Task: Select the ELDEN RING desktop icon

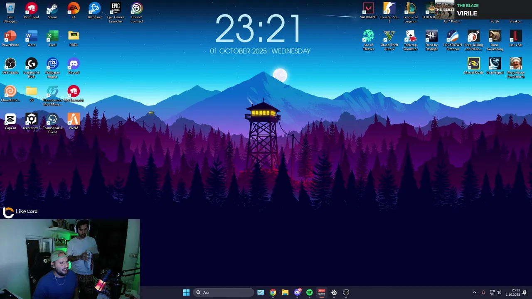Action: pos(430,11)
